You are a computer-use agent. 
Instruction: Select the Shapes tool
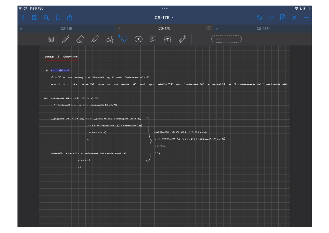[x=109, y=40]
